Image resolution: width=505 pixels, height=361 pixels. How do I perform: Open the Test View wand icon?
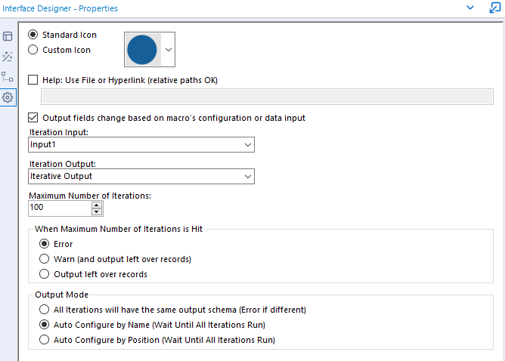[x=8, y=57]
